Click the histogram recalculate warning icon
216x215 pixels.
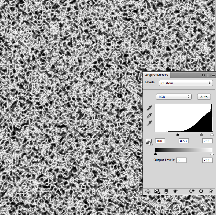[149, 142]
